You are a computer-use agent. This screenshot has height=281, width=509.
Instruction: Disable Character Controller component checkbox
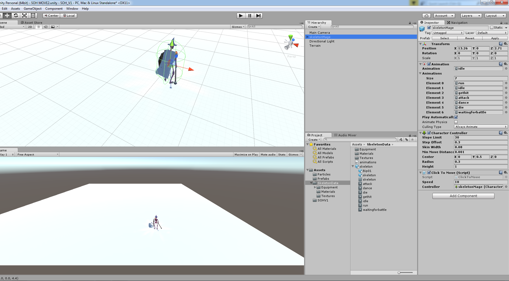429,133
